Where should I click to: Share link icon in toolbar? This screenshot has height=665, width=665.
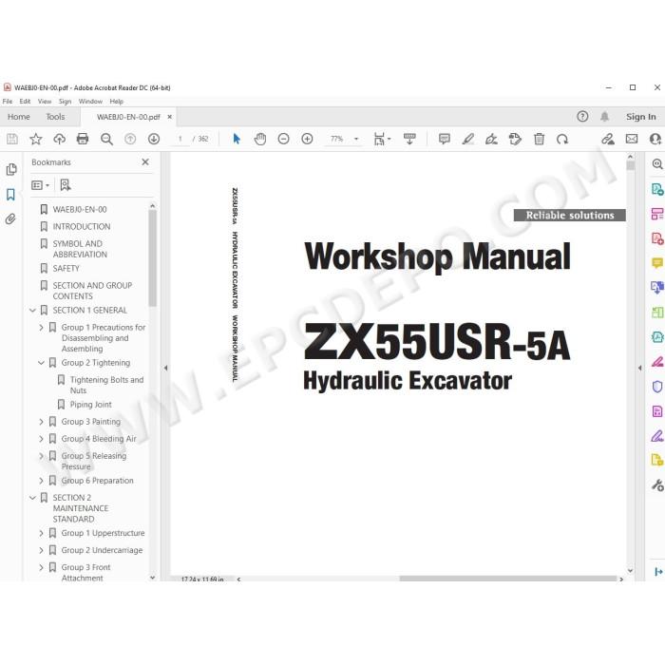(608, 139)
